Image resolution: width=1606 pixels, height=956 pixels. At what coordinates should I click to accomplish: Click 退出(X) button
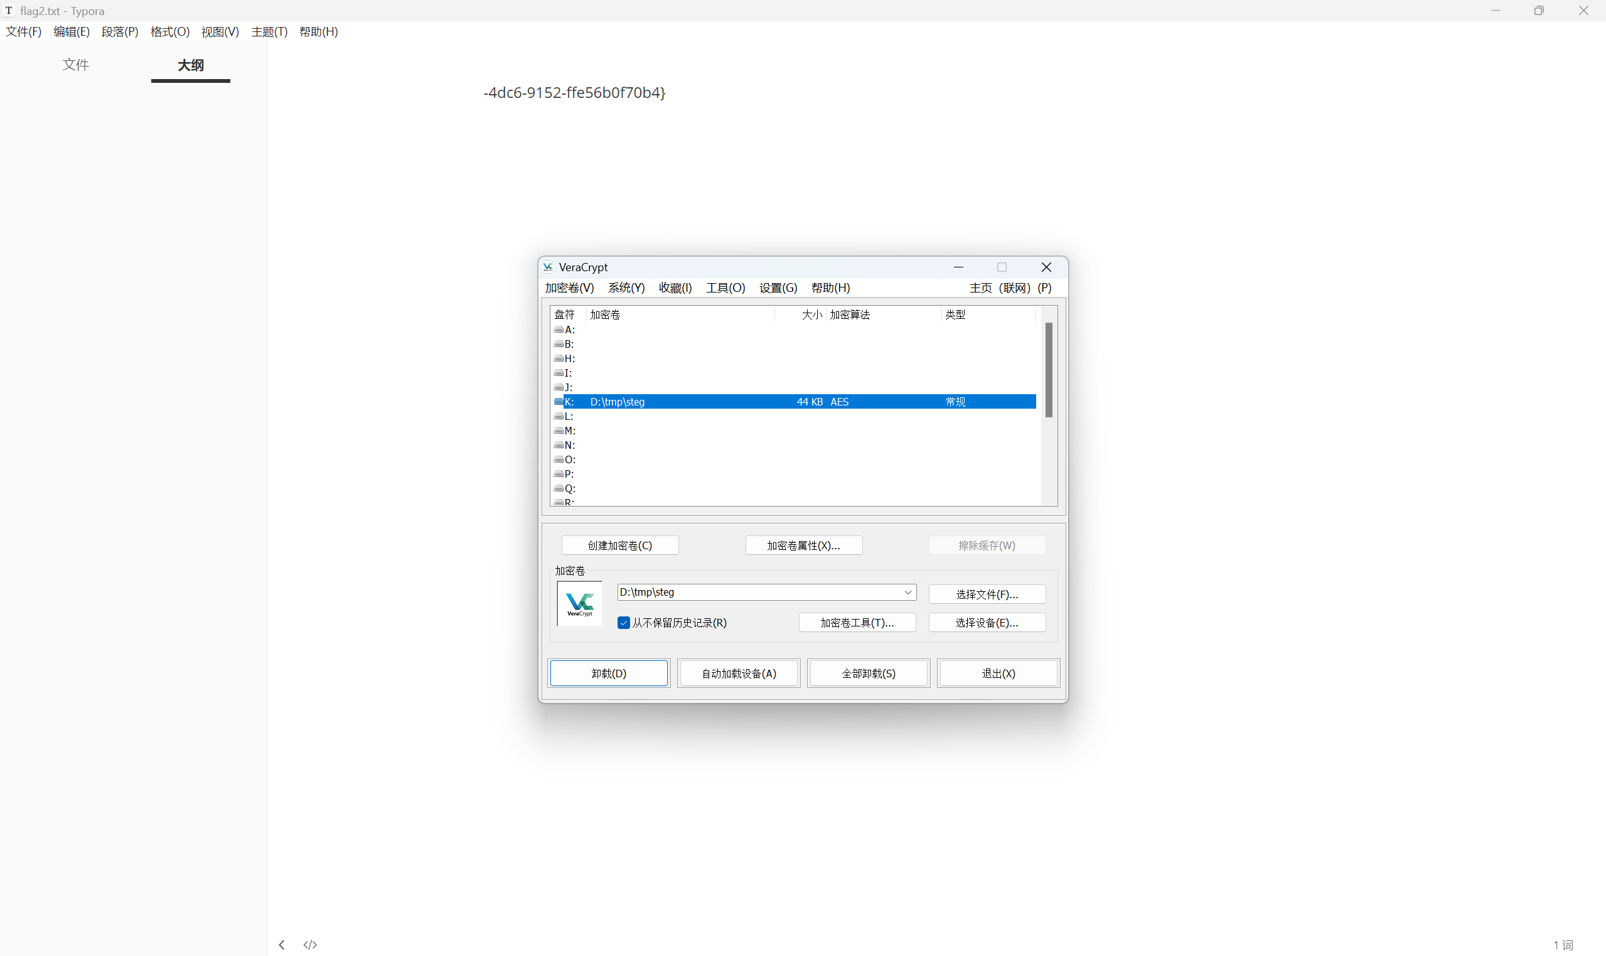tap(998, 674)
